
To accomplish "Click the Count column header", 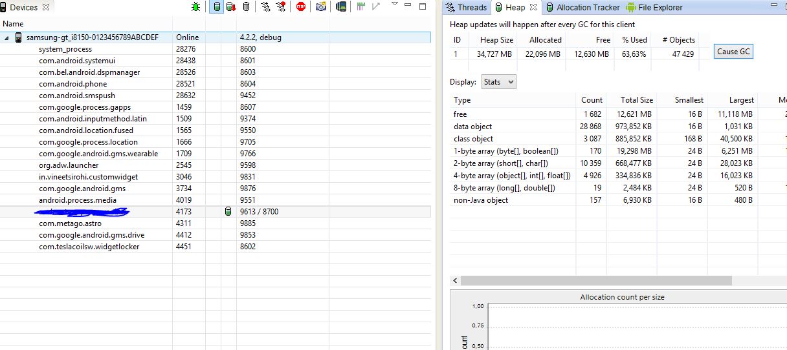I will tap(592, 100).
